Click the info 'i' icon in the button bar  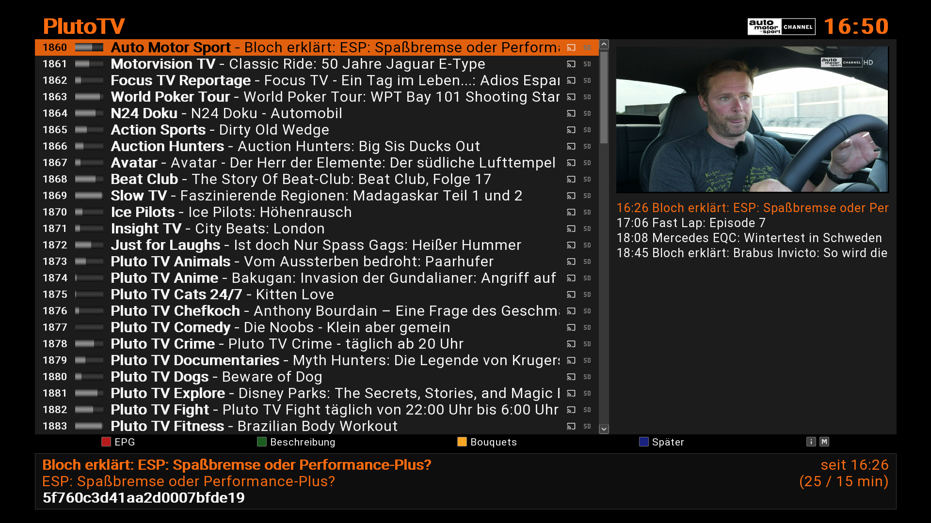[811, 442]
